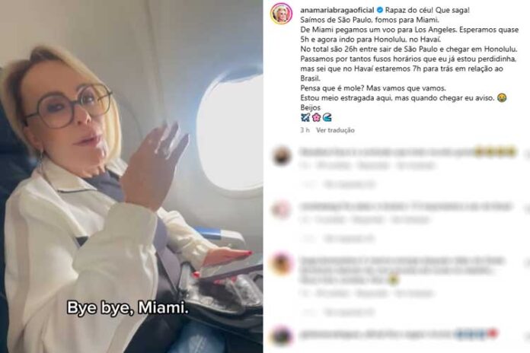Like the third comment with heart
This screenshot has width=530, height=353.
(x=527, y=263)
